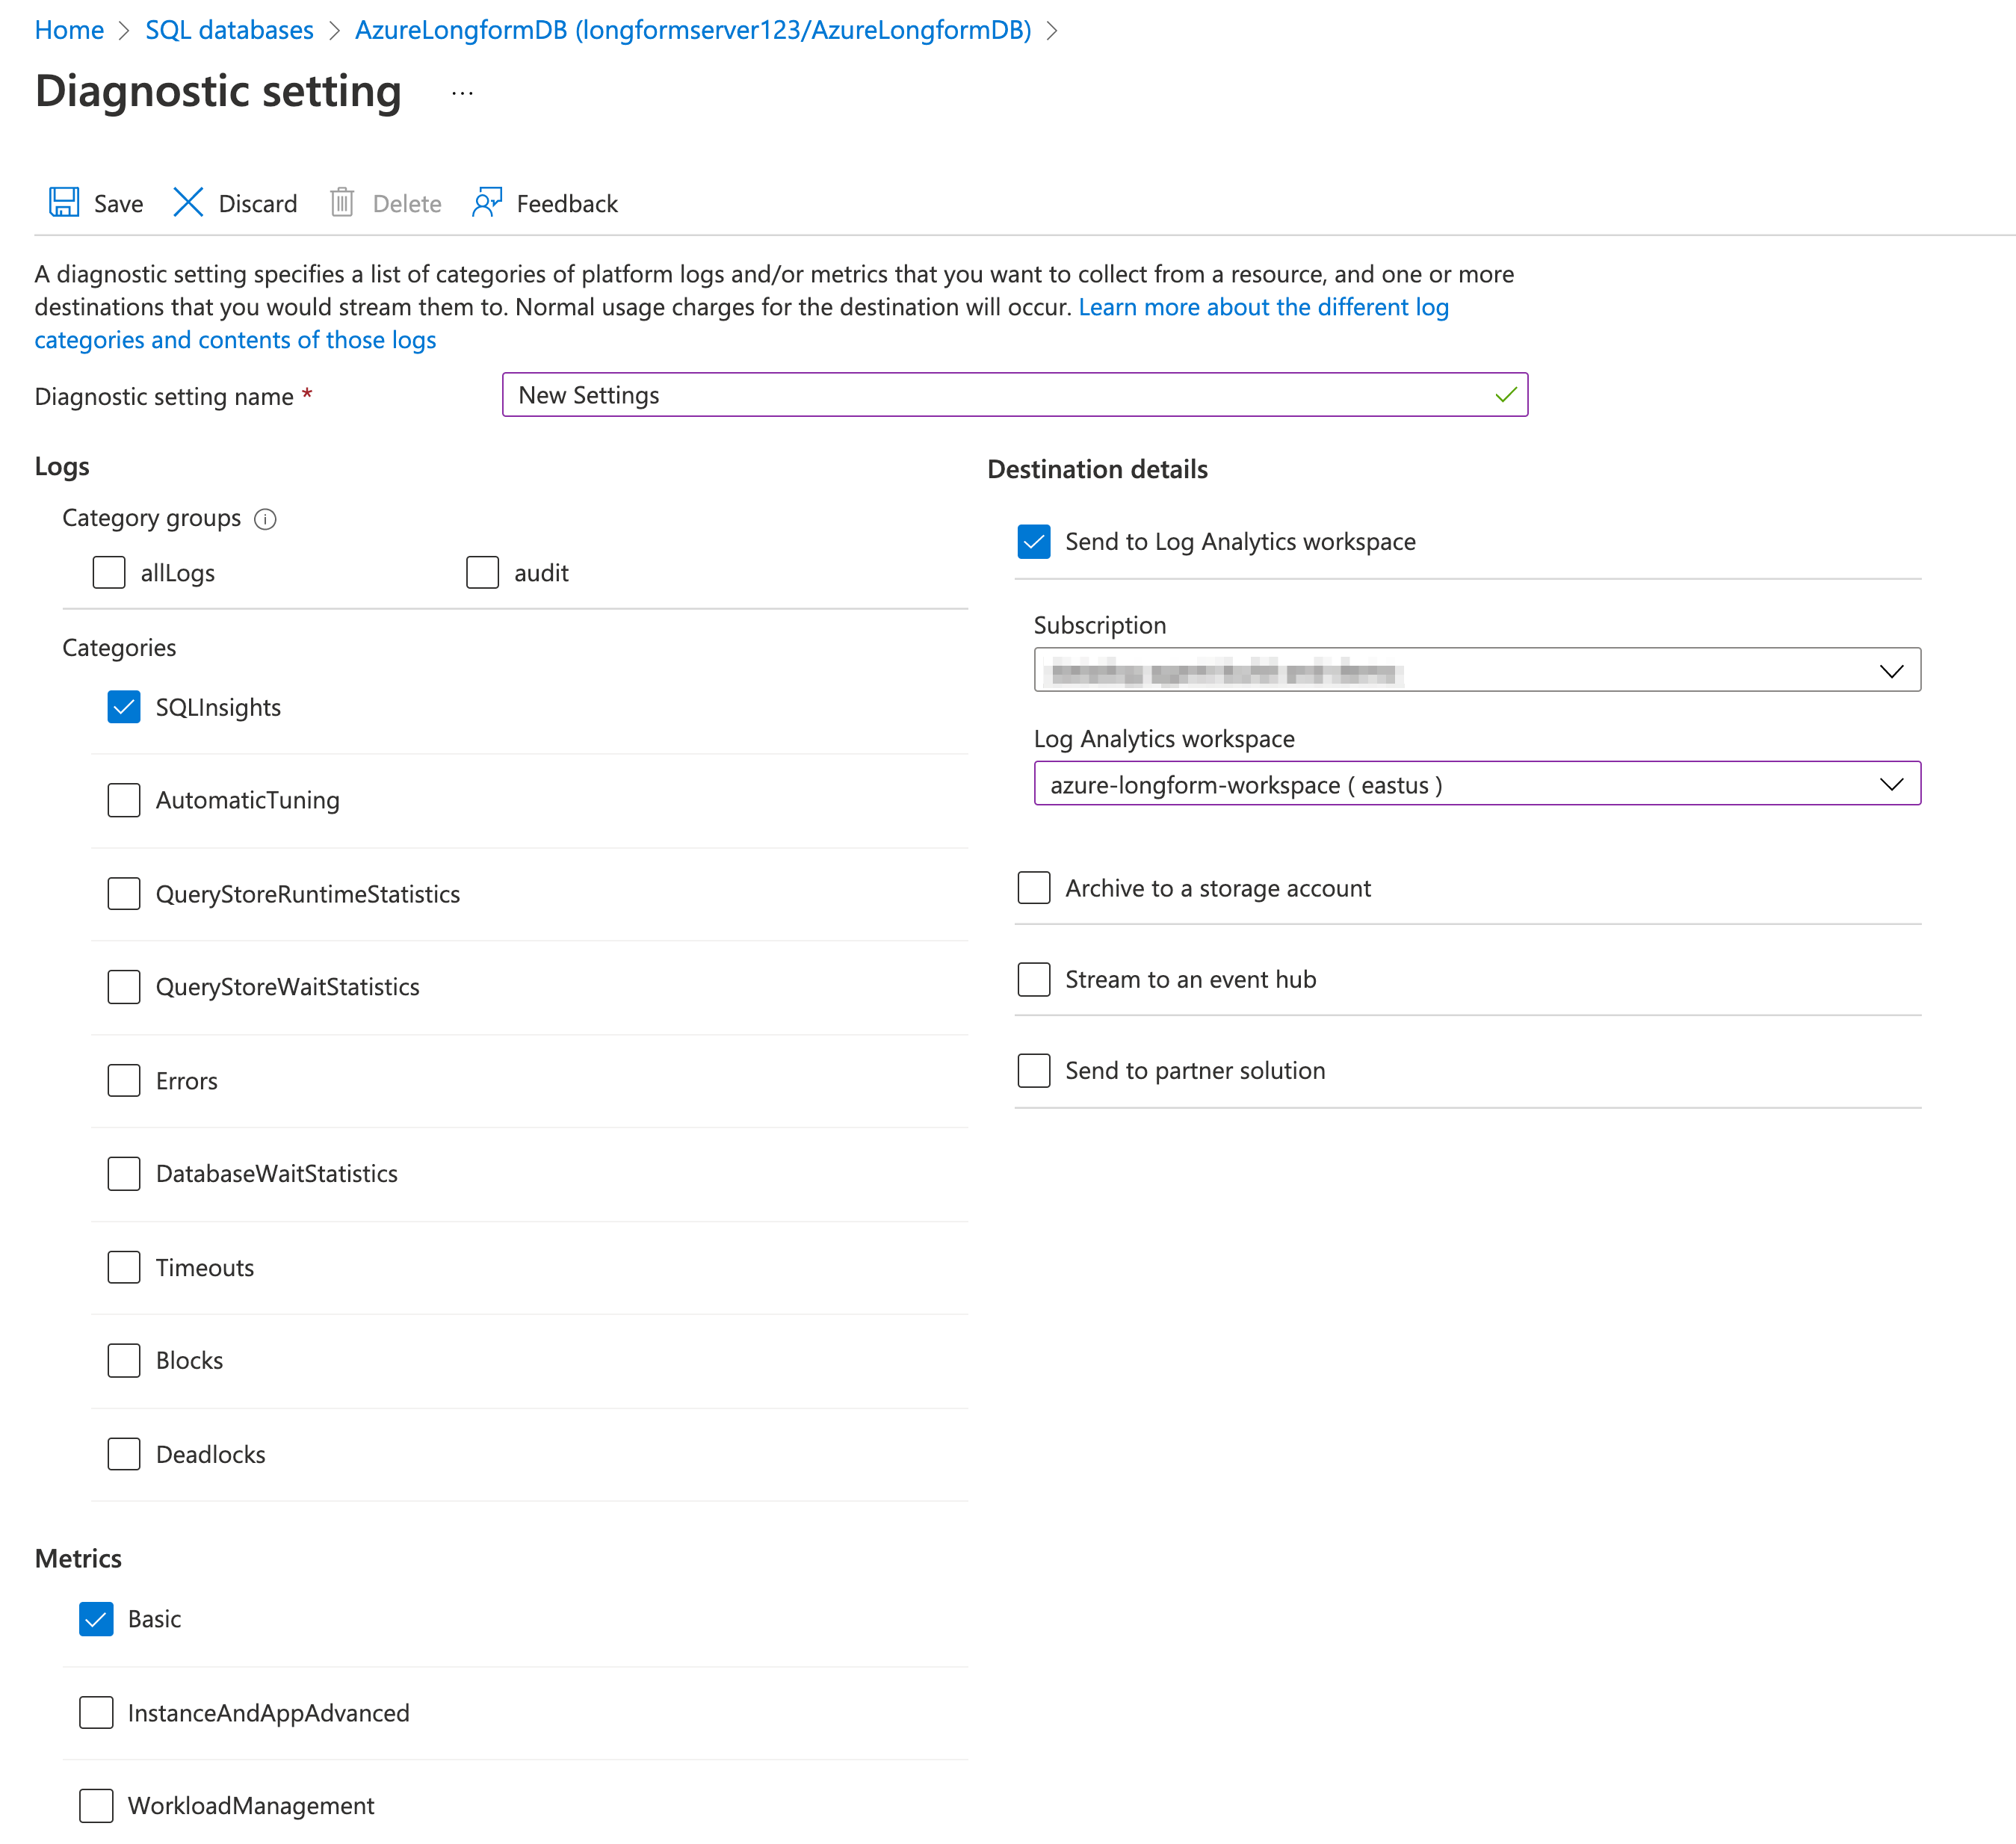Click the Delete trash icon

pos(343,203)
